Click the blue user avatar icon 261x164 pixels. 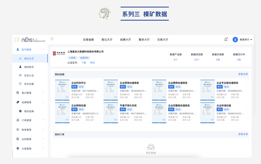(x=235, y=40)
